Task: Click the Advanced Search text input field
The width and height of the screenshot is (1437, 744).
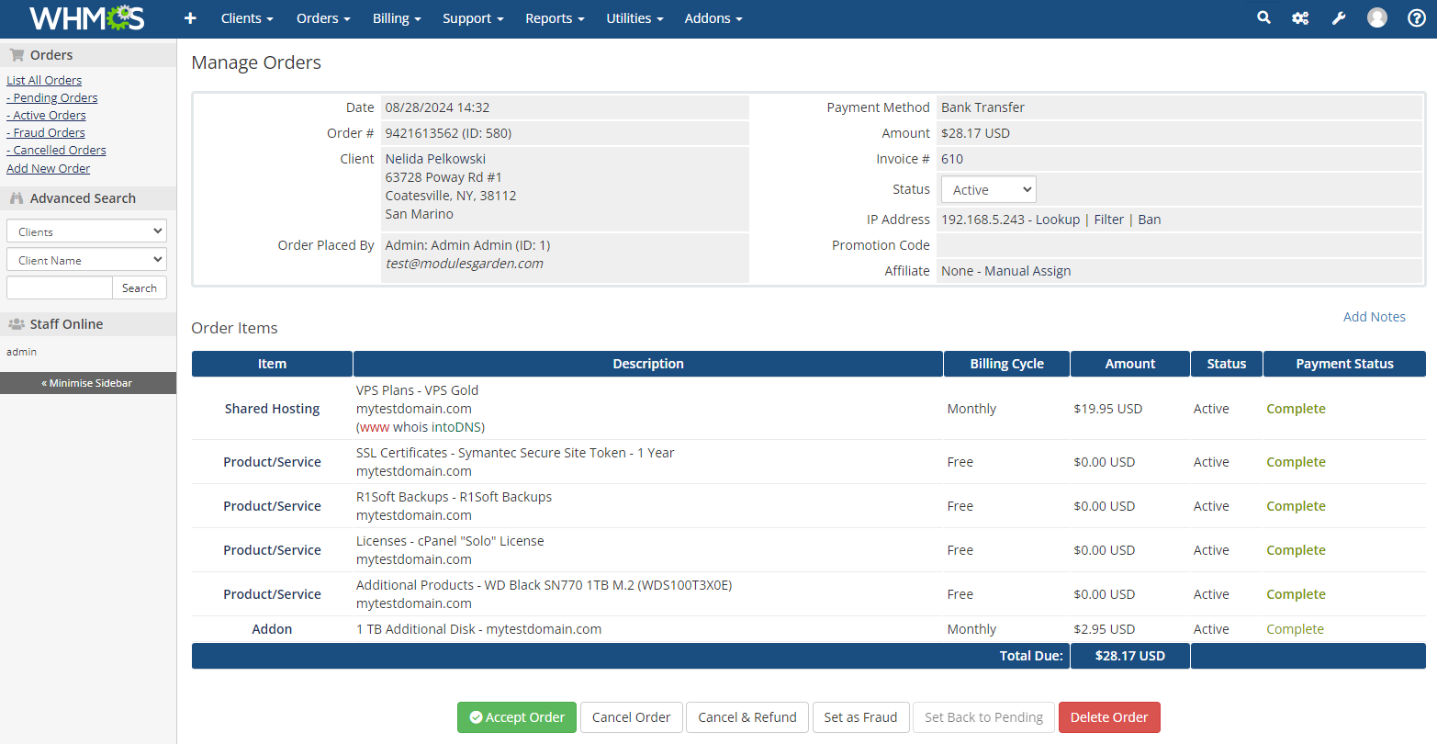Action: click(x=59, y=287)
